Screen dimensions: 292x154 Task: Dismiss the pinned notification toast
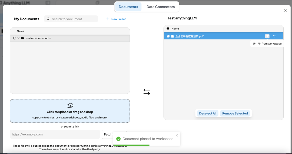point(177,135)
